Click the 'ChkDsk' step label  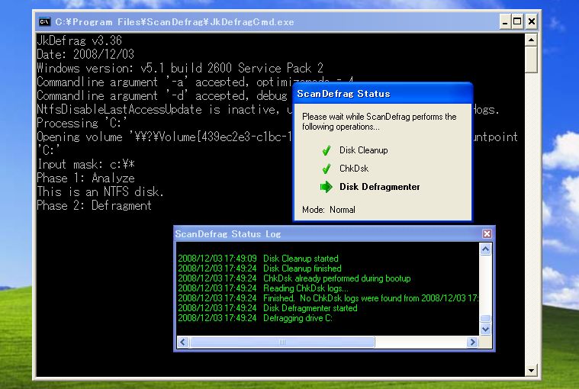(354, 169)
